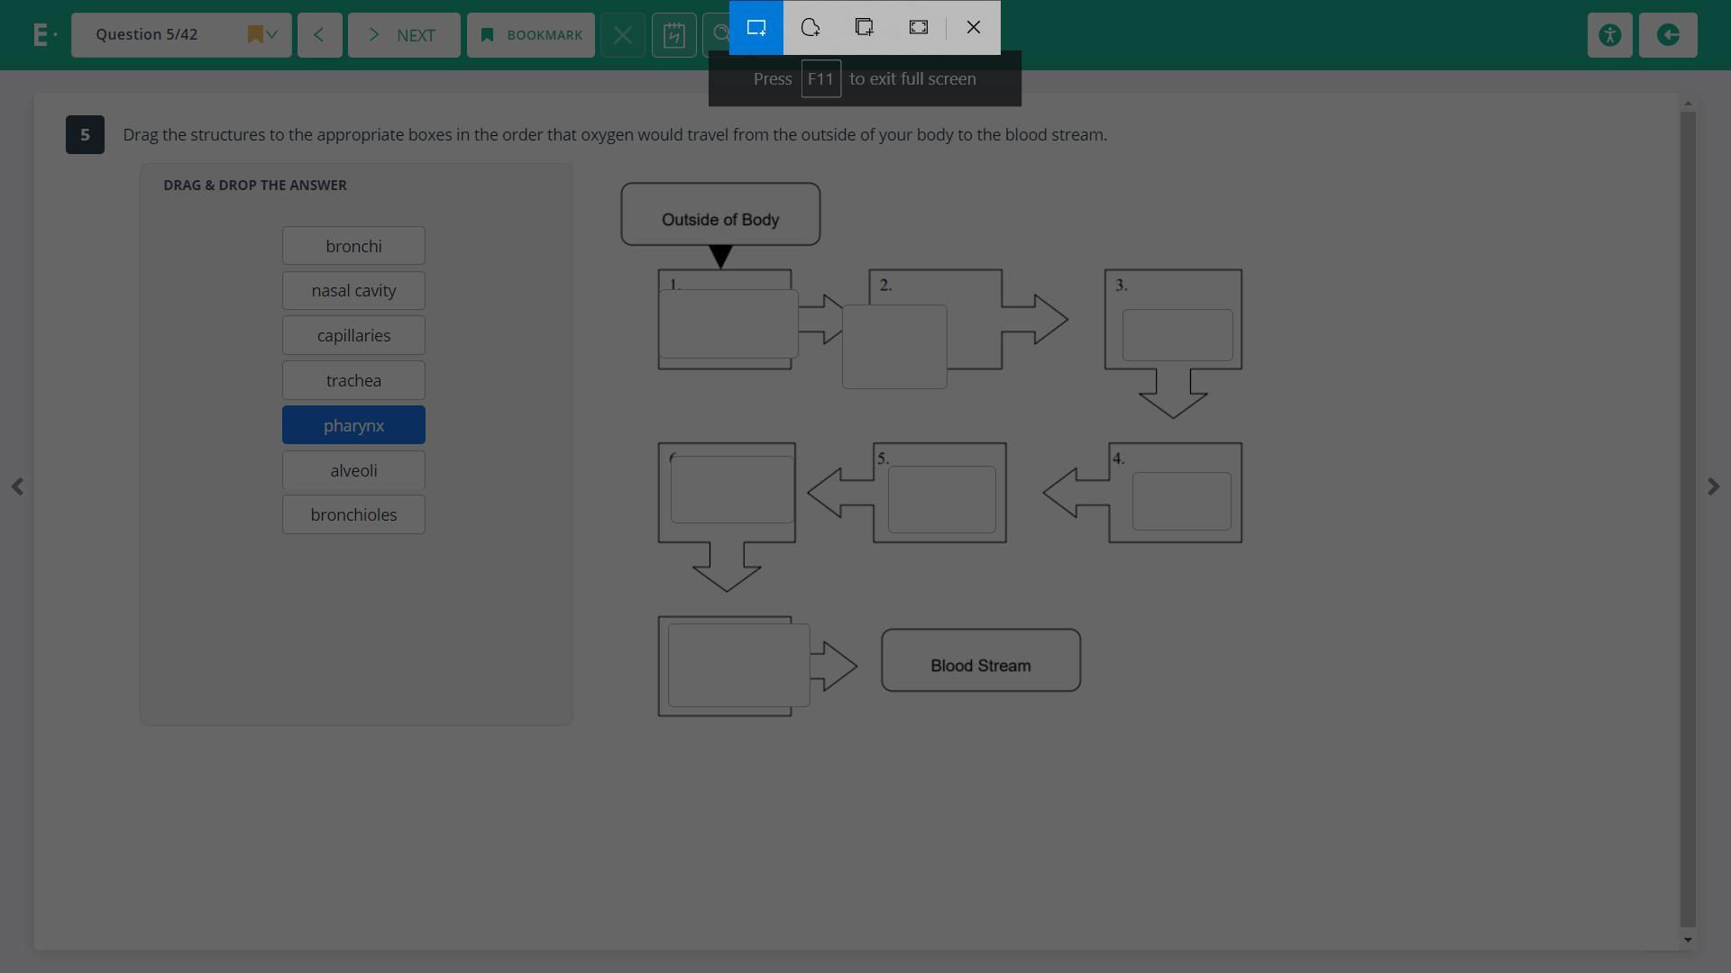
Task: Open the calendar notepad tool icon
Action: [x=674, y=35]
